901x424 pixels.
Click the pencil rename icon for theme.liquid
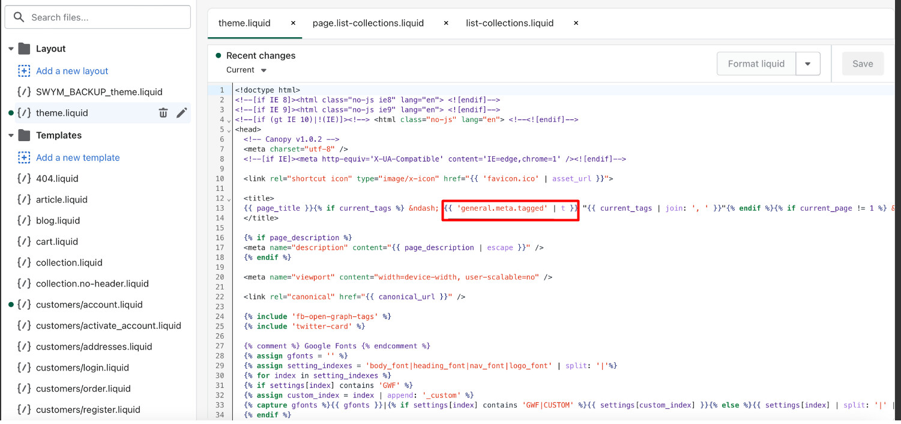click(x=182, y=113)
